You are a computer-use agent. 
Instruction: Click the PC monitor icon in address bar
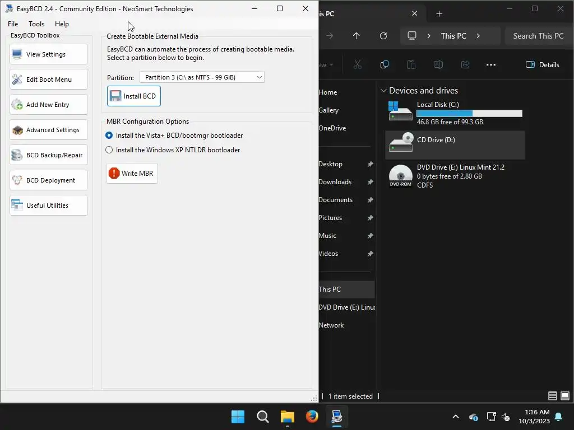click(x=412, y=36)
